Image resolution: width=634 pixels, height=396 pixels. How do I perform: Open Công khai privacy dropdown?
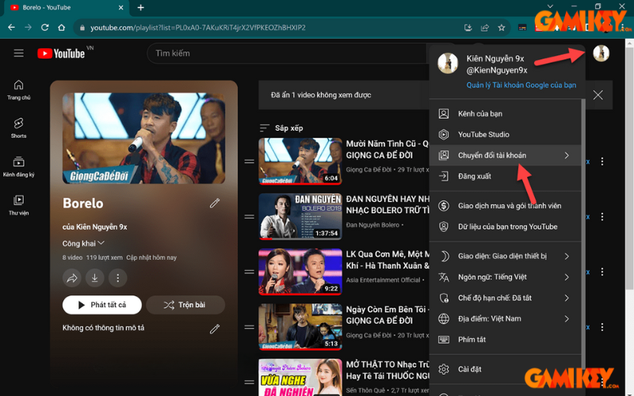(84, 243)
